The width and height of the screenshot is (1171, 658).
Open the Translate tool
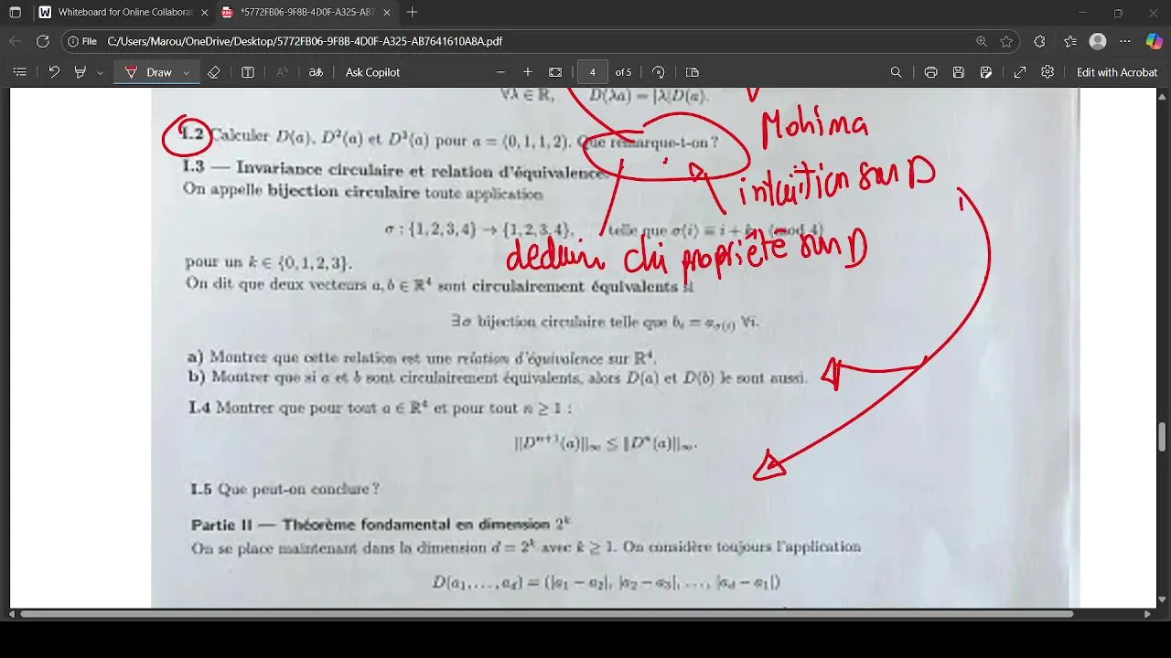316,72
